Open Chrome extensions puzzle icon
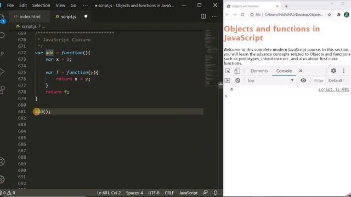Viewport: 351px width, 197px height. (x=339, y=15)
